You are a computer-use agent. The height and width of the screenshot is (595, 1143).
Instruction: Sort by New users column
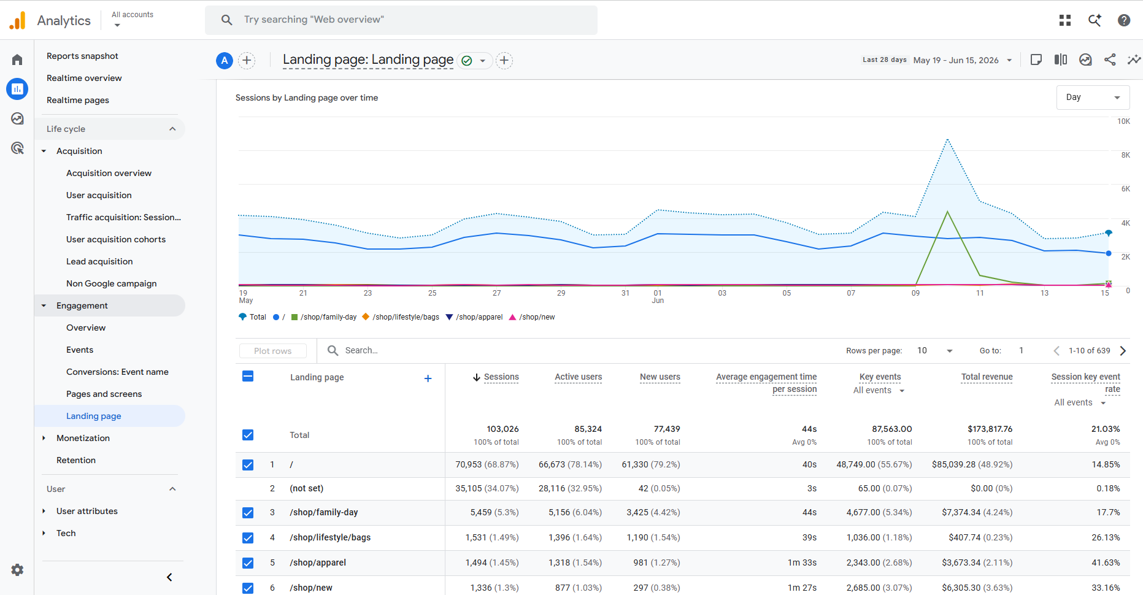click(x=660, y=377)
